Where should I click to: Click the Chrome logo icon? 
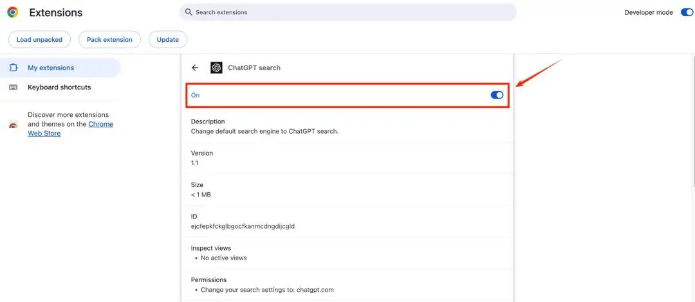12,12
